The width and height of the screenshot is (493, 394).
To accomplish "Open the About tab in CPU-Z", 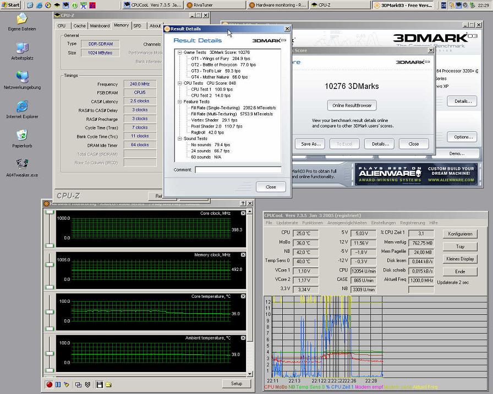I will 155,26.
